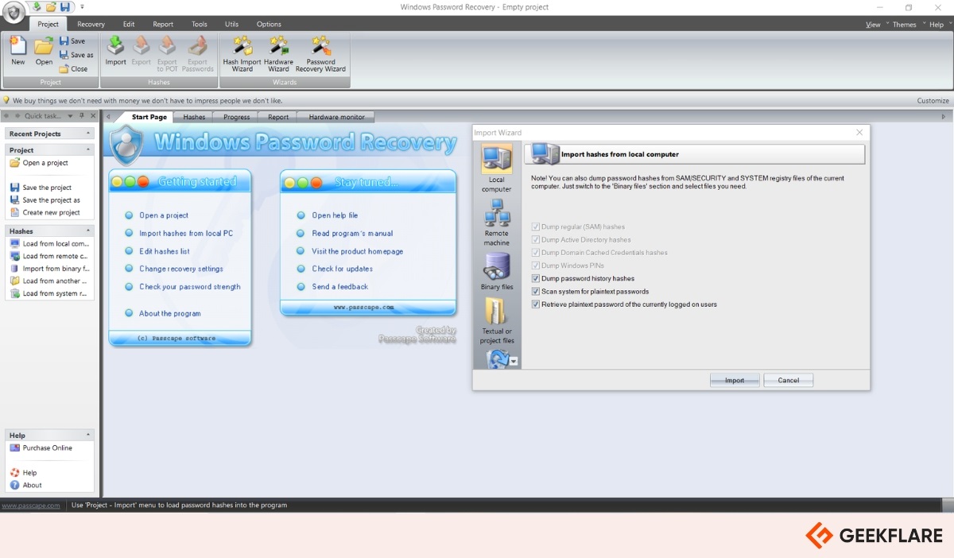This screenshot has height=558, width=954.
Task: Switch to the Hashes document tab
Action: [194, 117]
